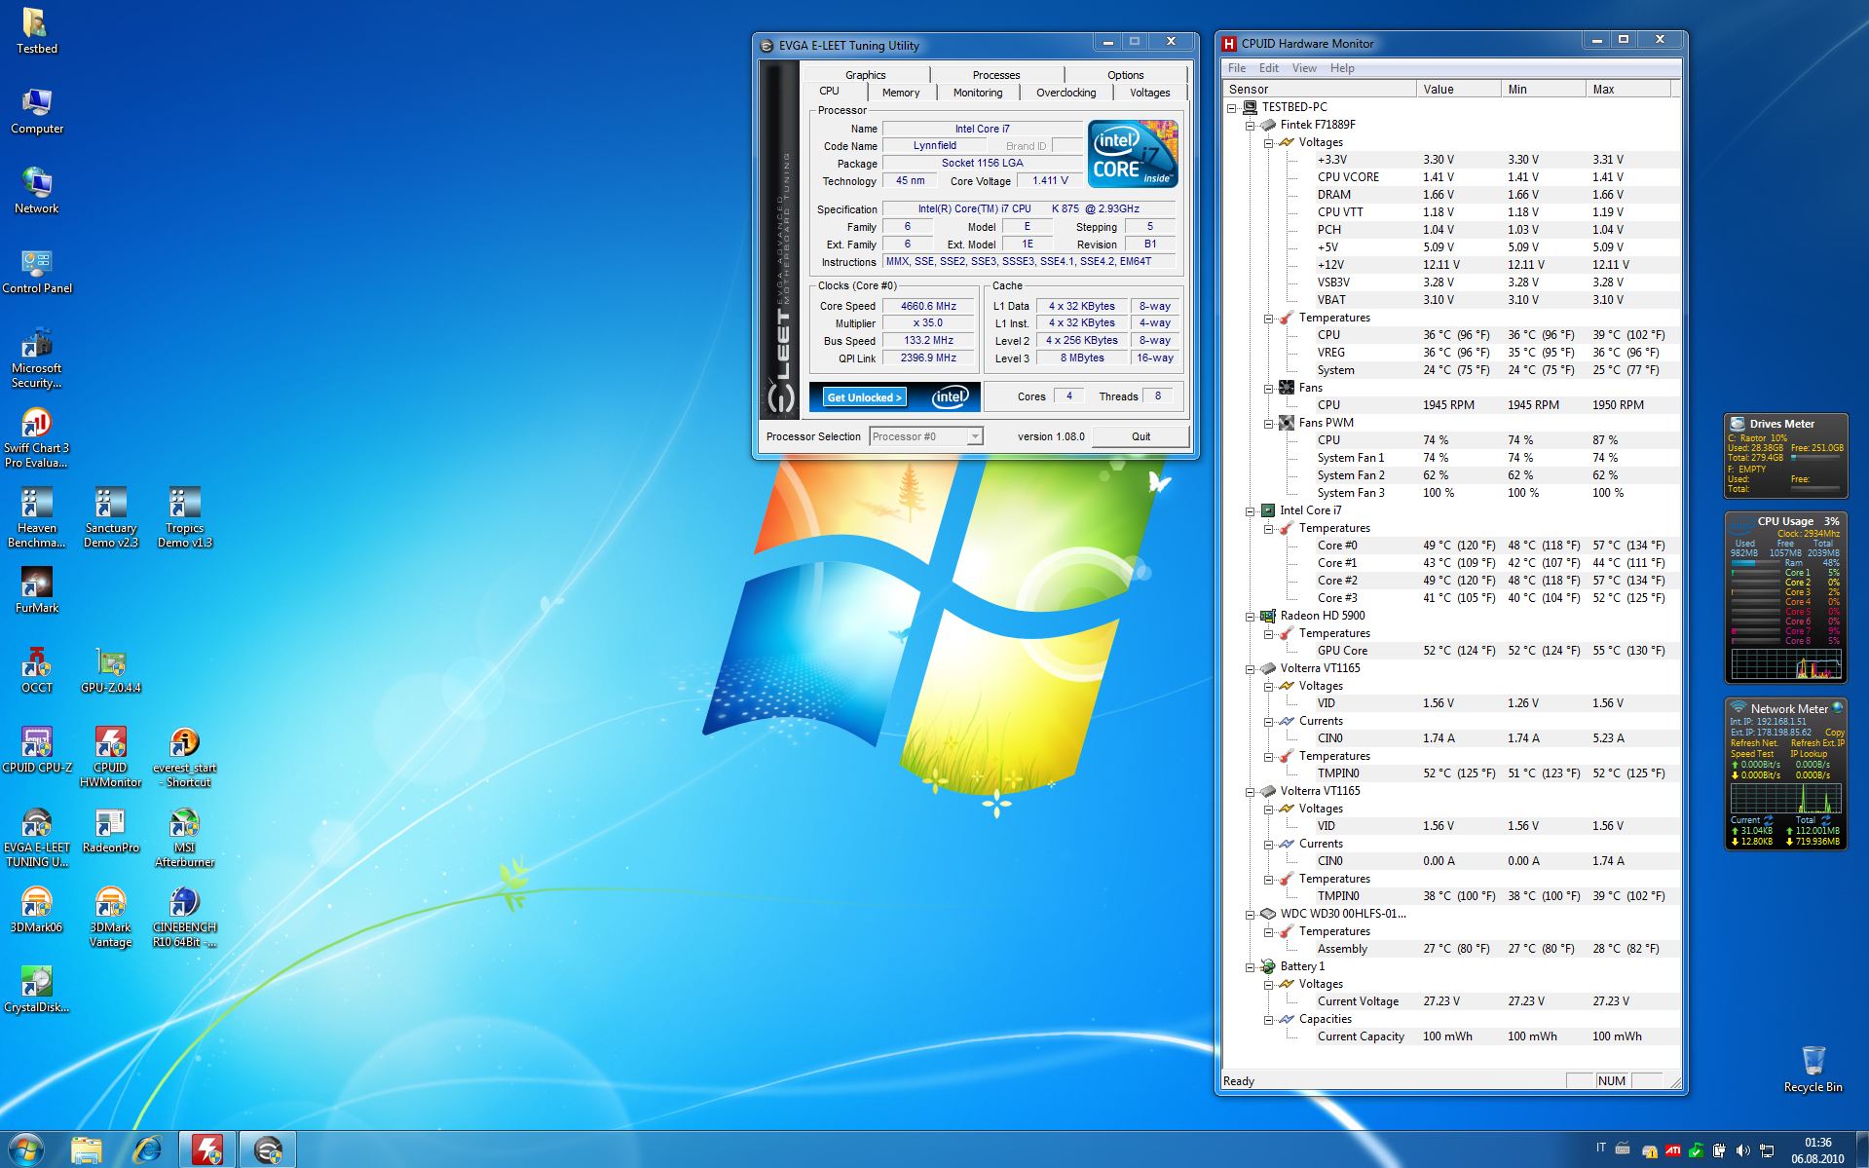This screenshot has height=1168, width=1869.
Task: Launch Sanctuary Demo v2.3 icon
Action: coord(110,517)
